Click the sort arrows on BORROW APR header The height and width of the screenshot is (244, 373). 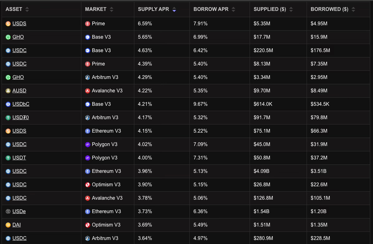(233, 9)
